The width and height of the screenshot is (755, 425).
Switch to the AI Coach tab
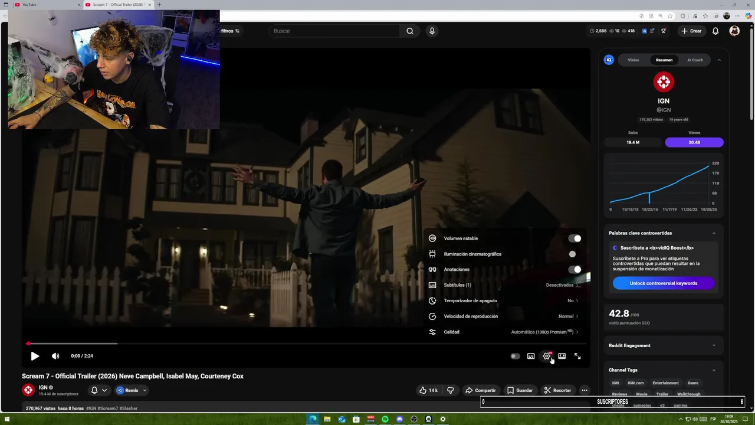tap(695, 60)
